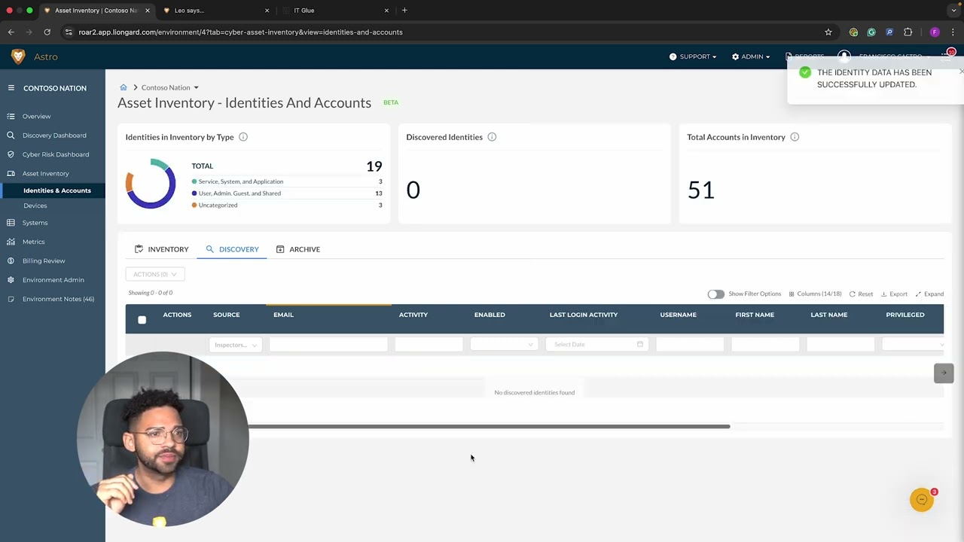This screenshot has width=964, height=542.
Task: Click the Expand table button
Action: tap(929, 294)
